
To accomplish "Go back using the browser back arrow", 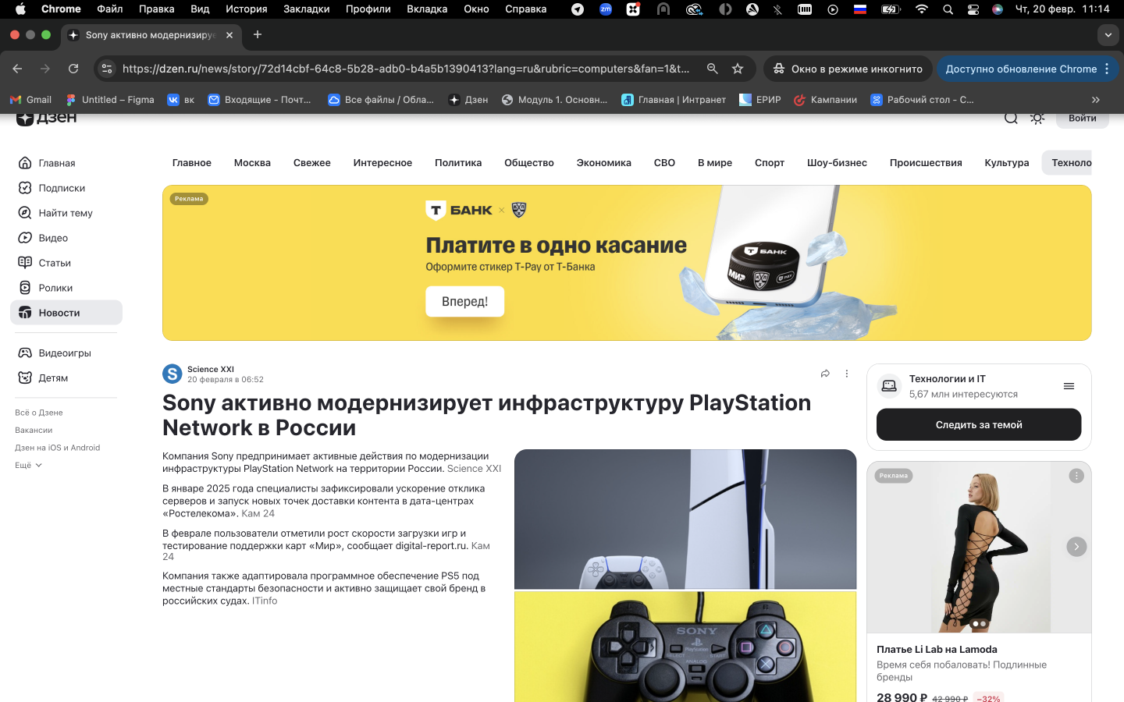I will (17, 69).
